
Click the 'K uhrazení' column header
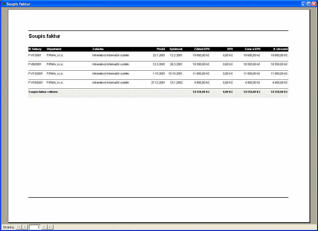click(281, 49)
